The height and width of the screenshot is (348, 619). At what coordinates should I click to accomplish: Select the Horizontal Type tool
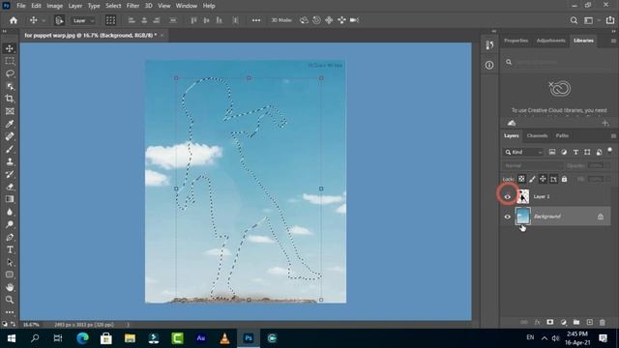(x=10, y=249)
